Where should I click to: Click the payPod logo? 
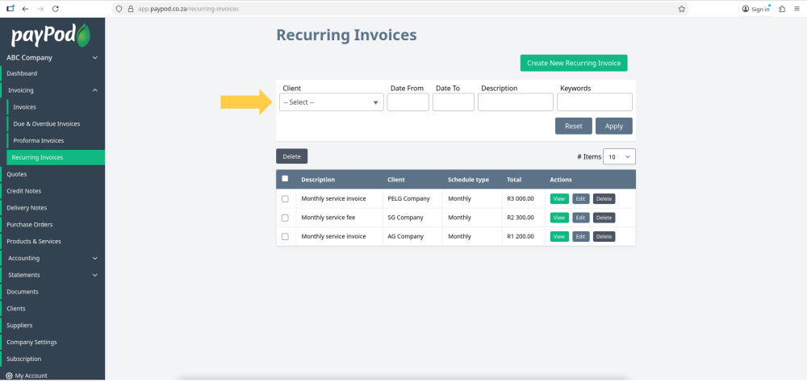(51, 35)
